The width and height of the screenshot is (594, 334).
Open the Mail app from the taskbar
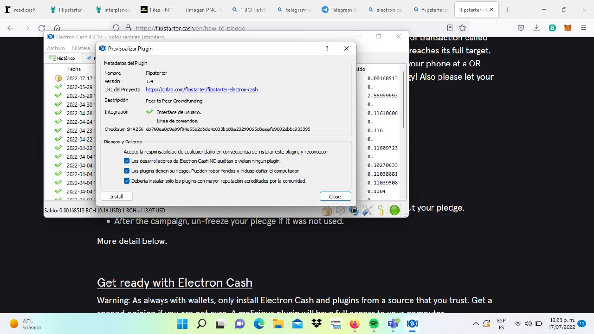[x=297, y=324]
